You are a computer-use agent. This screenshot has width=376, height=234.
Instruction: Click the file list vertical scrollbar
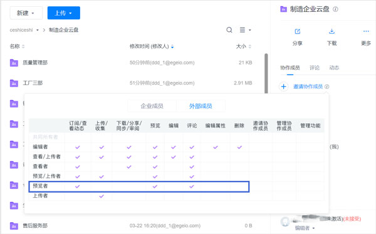pyautogui.click(x=266, y=73)
